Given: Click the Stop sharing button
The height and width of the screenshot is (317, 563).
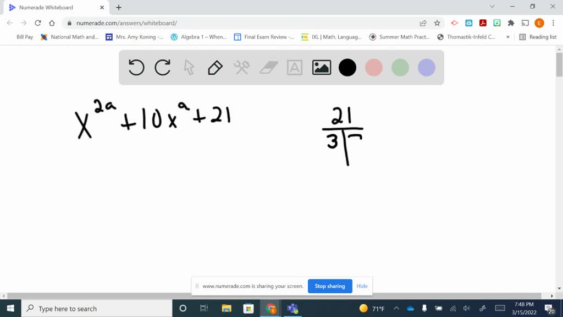Looking at the screenshot, I should point(330,286).
